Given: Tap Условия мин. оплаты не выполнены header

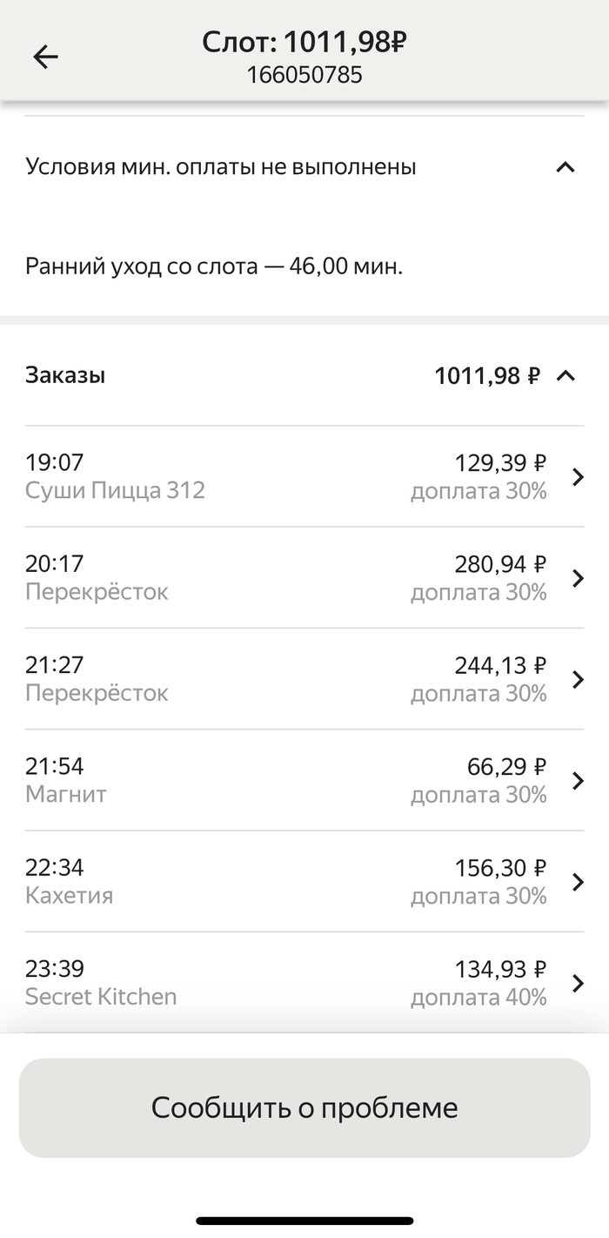Looking at the screenshot, I should coord(221,166).
